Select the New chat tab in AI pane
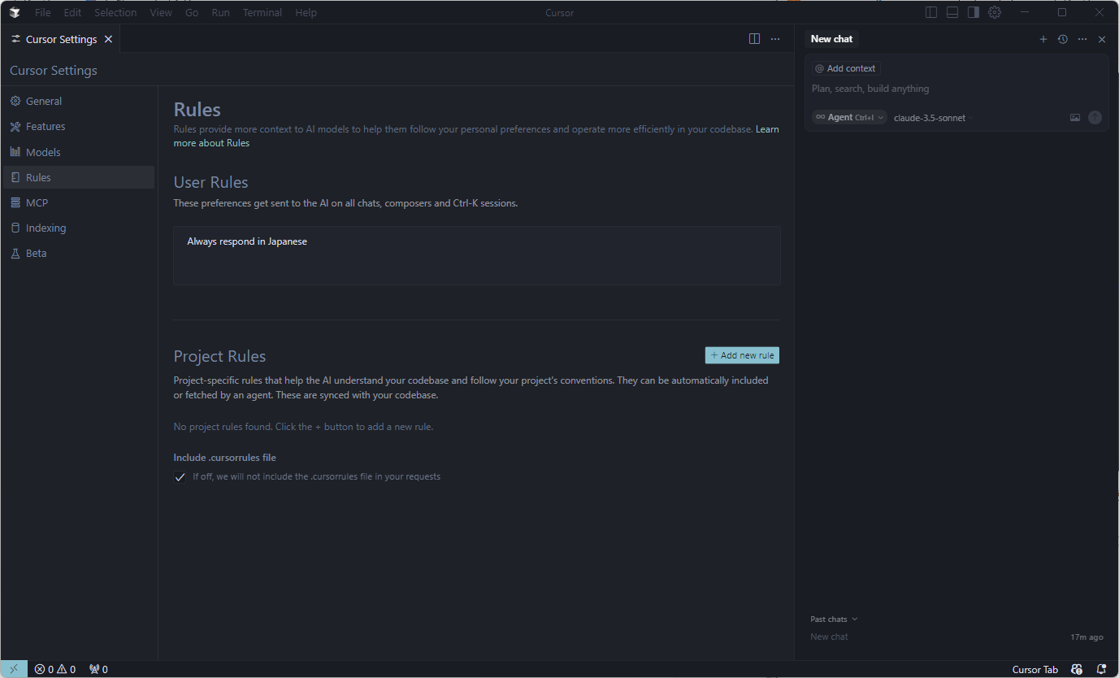 point(831,39)
